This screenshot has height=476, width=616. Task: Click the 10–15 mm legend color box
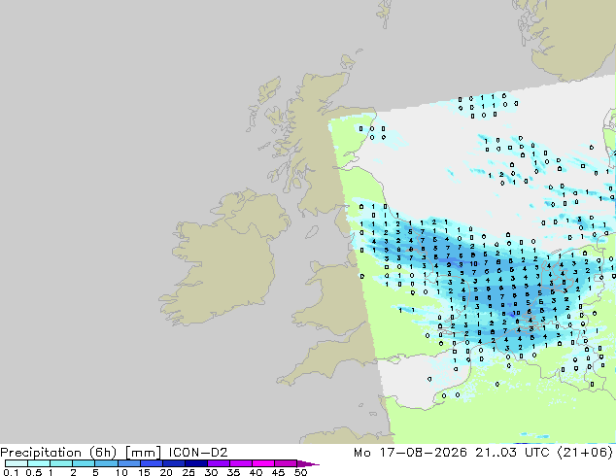pos(129,463)
